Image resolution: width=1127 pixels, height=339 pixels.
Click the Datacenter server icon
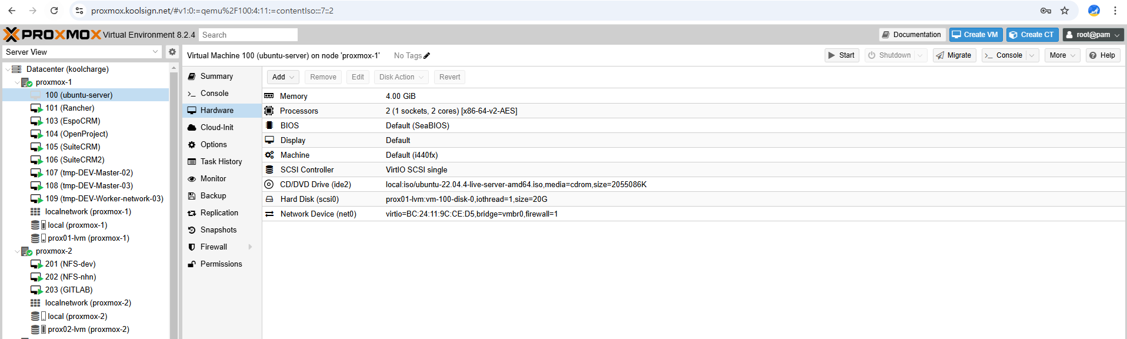pos(16,69)
